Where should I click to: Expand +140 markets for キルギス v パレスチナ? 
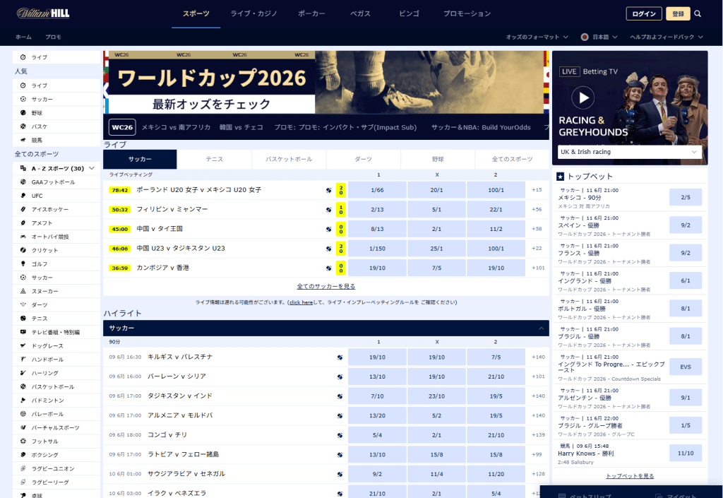(538, 357)
